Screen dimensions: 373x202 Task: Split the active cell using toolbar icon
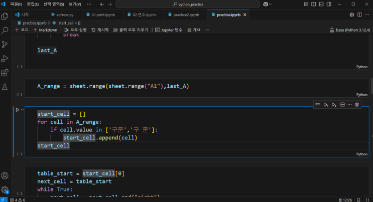pyautogui.click(x=342, y=104)
